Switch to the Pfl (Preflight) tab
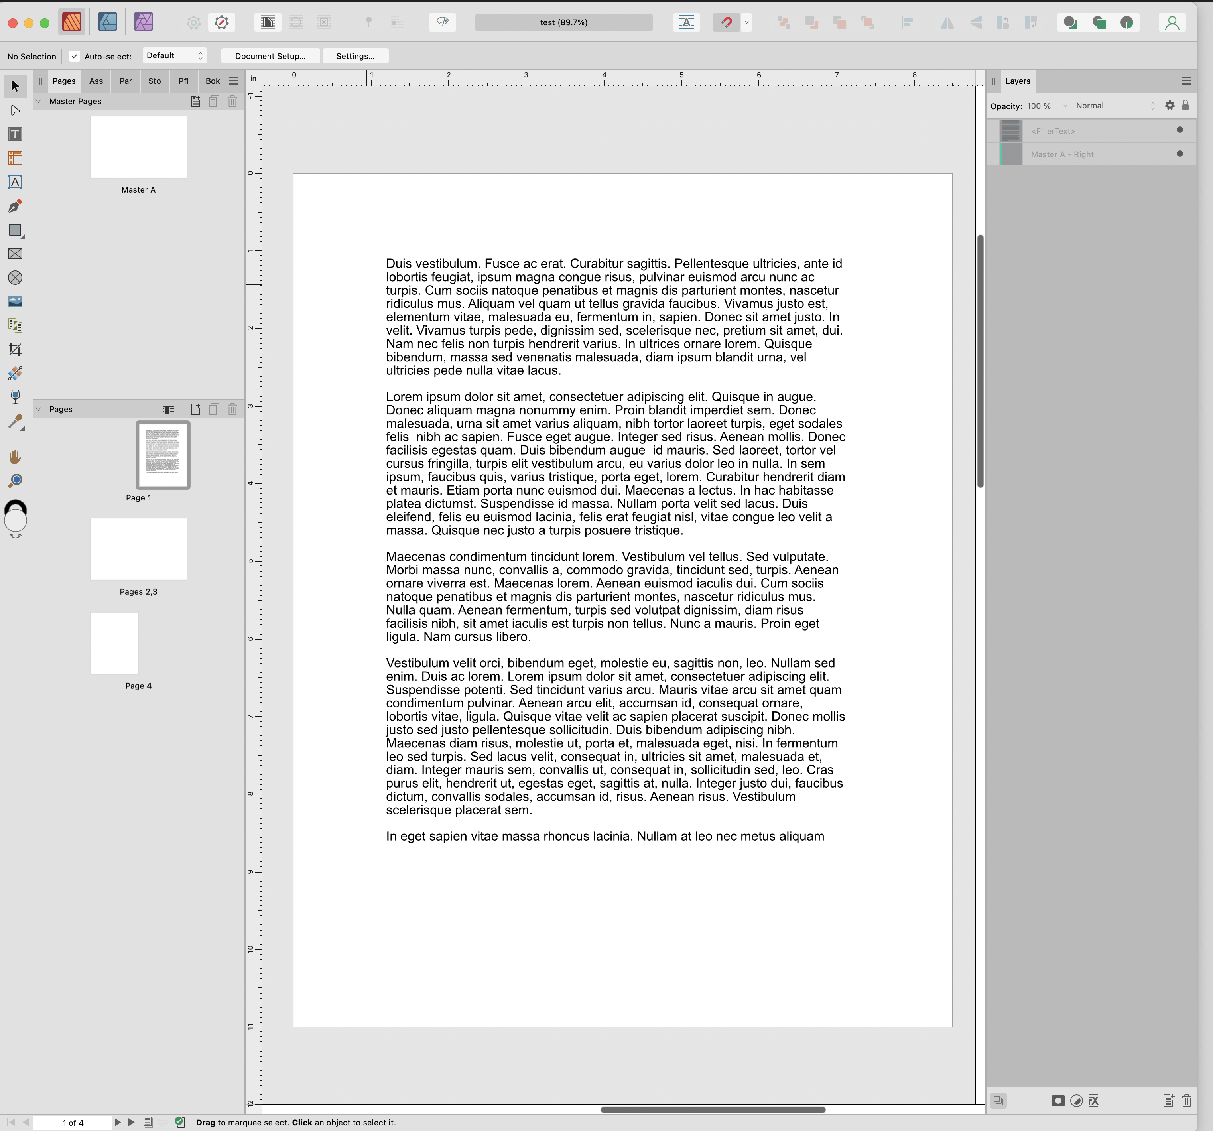 pyautogui.click(x=183, y=81)
